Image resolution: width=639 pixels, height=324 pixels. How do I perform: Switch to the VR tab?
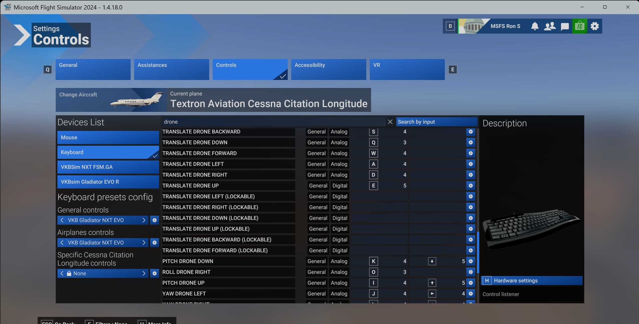407,69
